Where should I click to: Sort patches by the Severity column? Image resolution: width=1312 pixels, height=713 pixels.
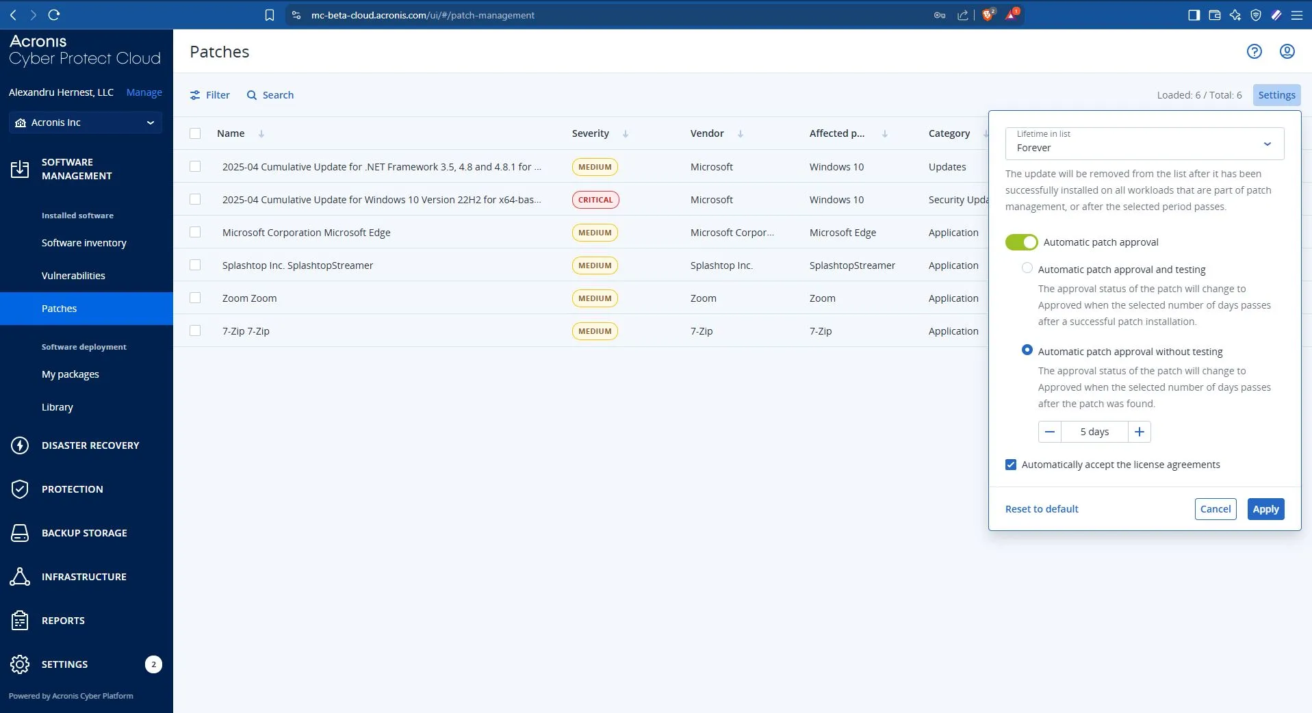point(623,134)
